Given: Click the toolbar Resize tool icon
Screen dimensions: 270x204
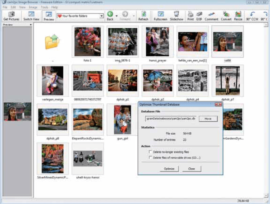Looking at the screenshot, I should (x=238, y=14).
